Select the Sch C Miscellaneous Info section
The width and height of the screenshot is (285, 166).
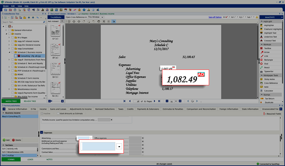[x=19, y=152]
